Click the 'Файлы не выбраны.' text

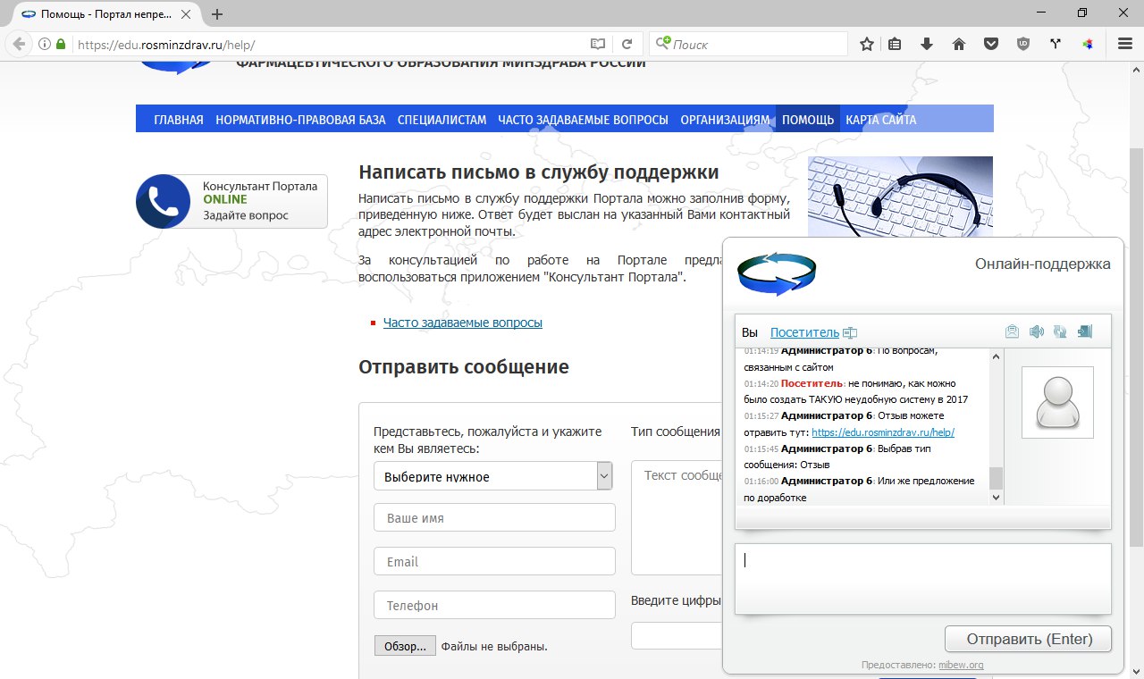coord(494,646)
